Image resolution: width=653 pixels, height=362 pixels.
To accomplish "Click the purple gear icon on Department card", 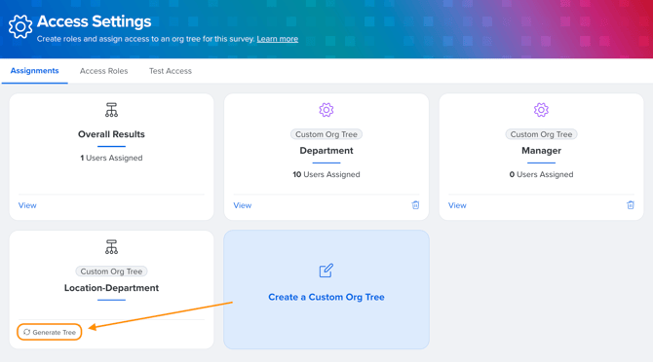I will click(x=326, y=110).
